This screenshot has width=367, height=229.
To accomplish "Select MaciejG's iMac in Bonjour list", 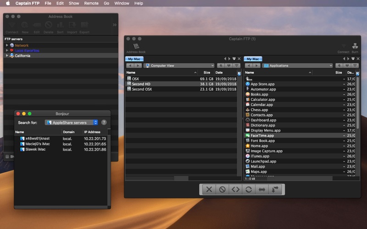I will point(61,144).
